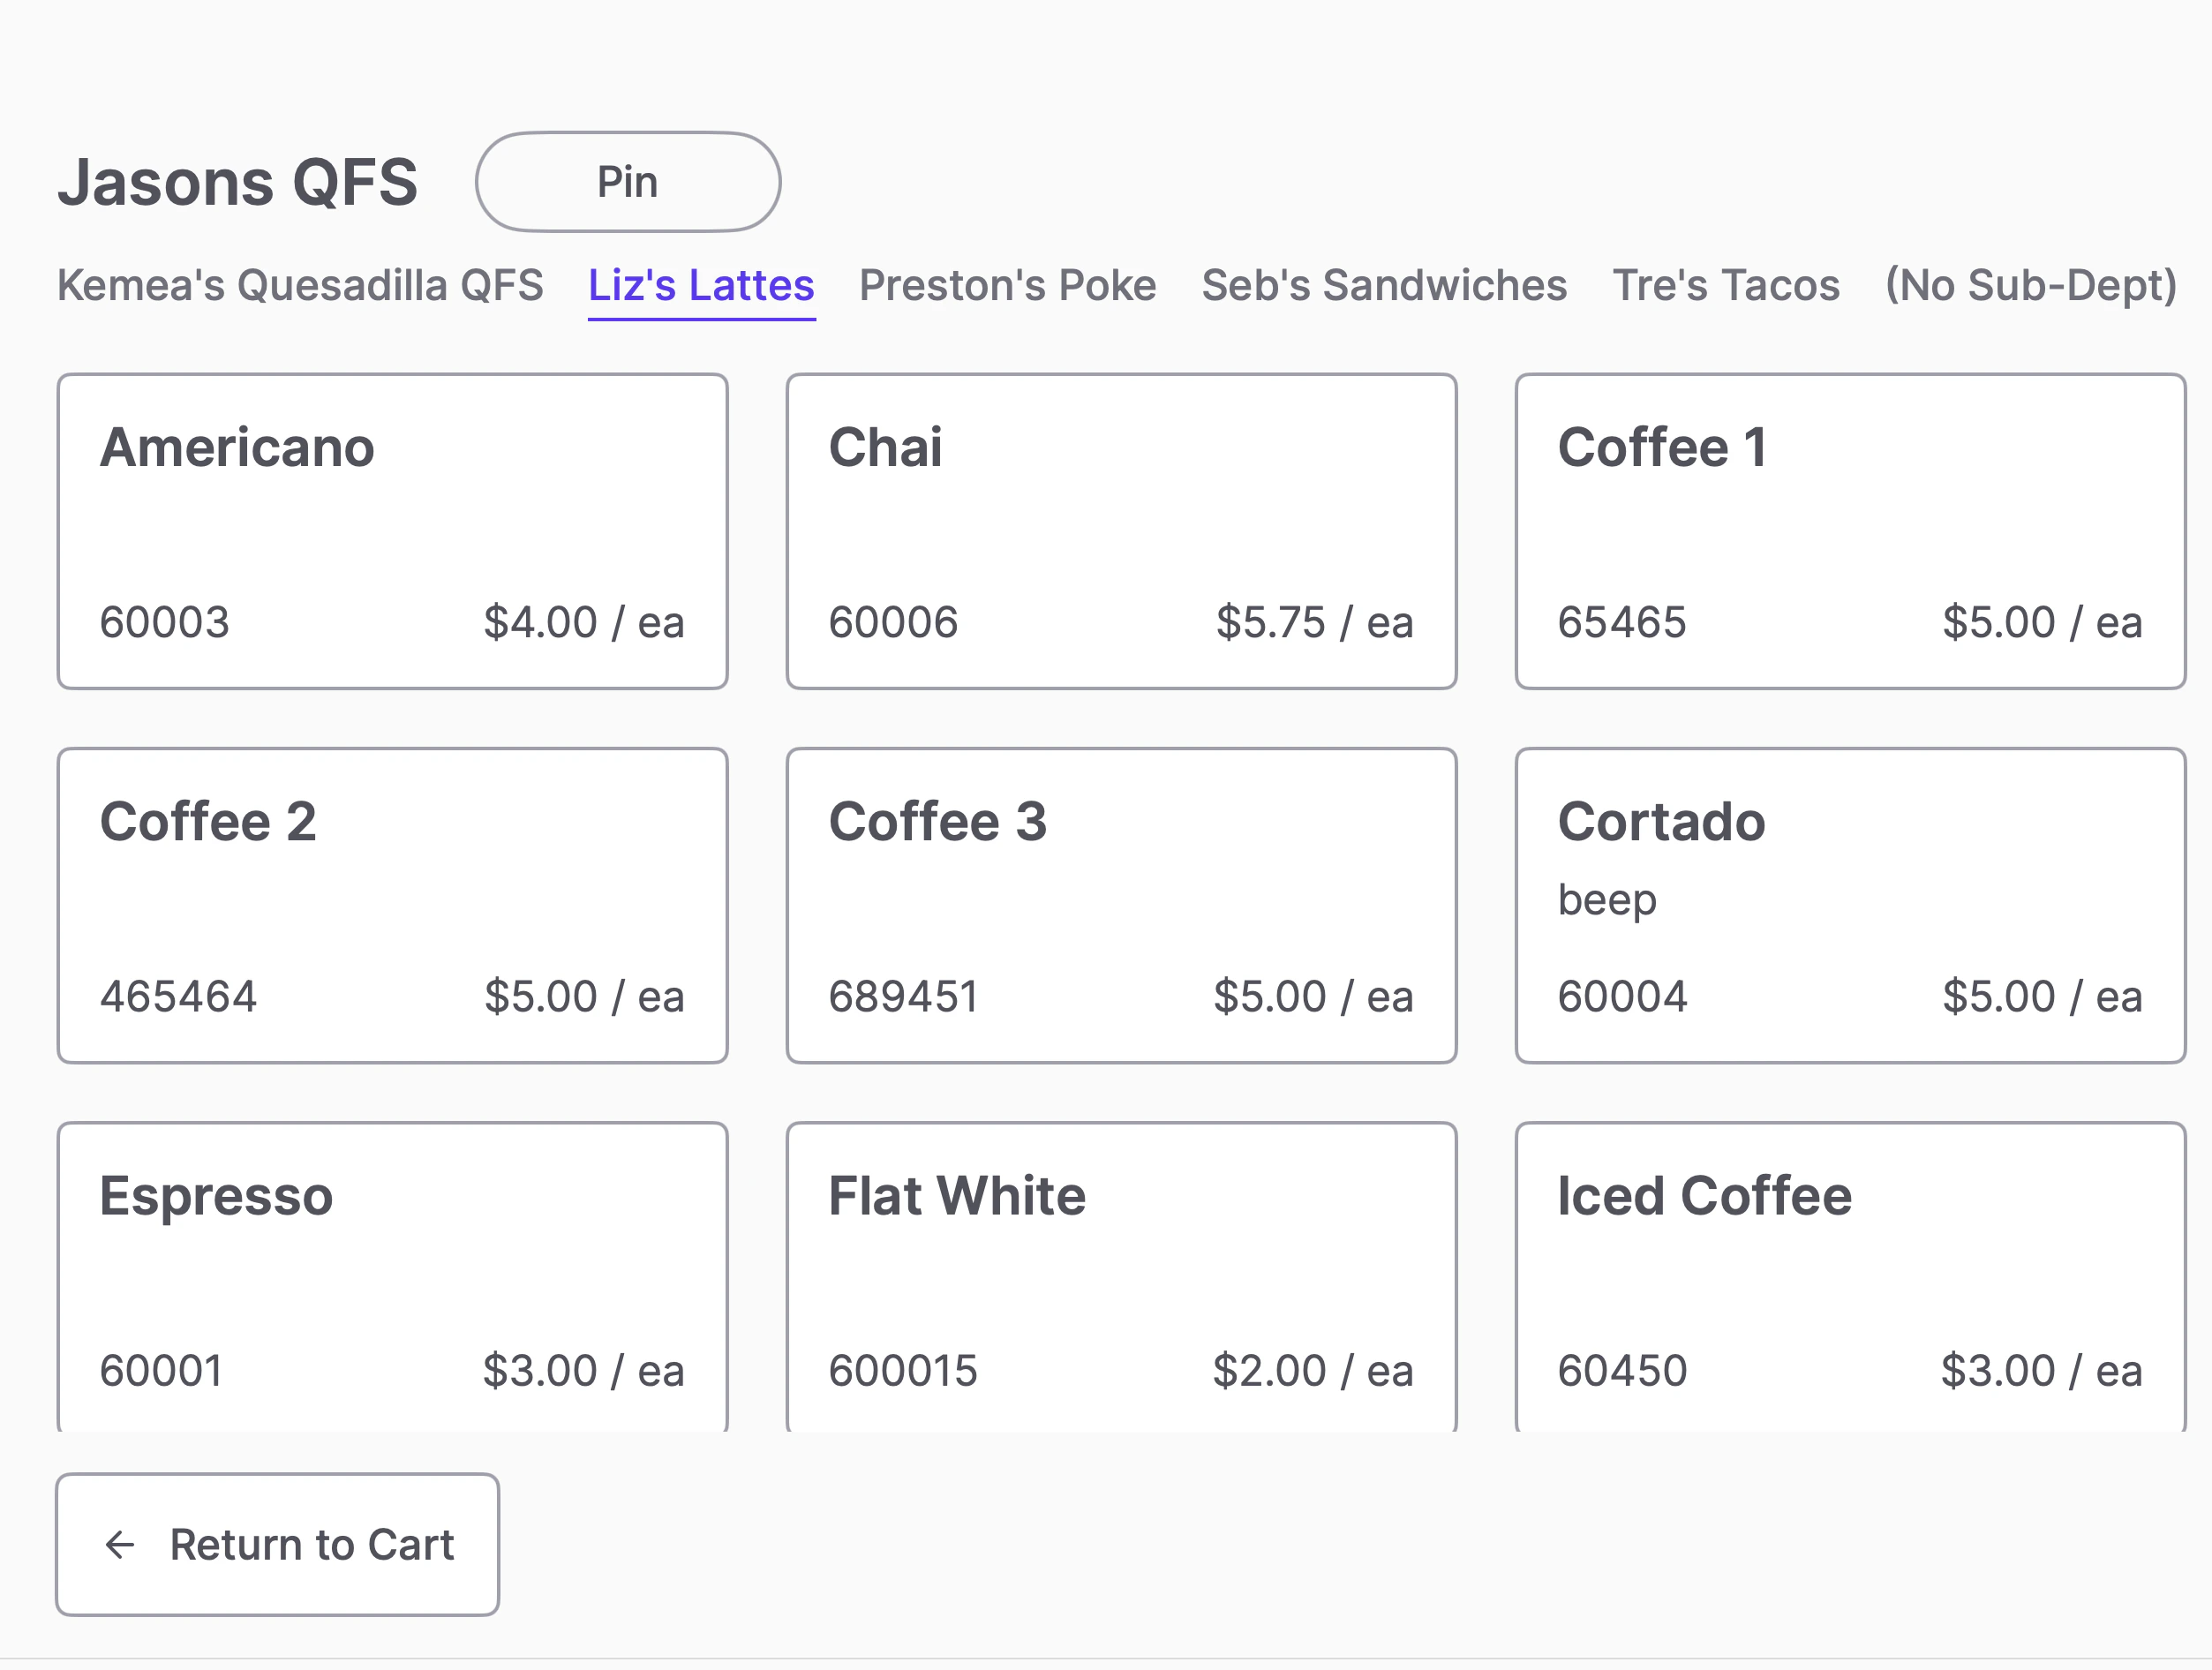Click the Jasons QFS department heading
This screenshot has width=2212, height=1670.
pyautogui.click(x=238, y=183)
